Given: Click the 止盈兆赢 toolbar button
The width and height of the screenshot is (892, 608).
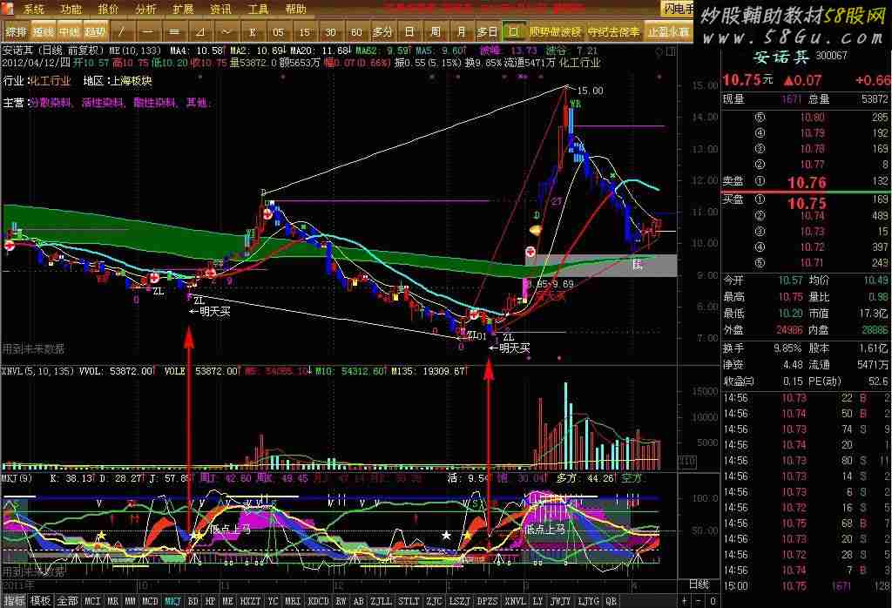Looking at the screenshot, I should 668,32.
